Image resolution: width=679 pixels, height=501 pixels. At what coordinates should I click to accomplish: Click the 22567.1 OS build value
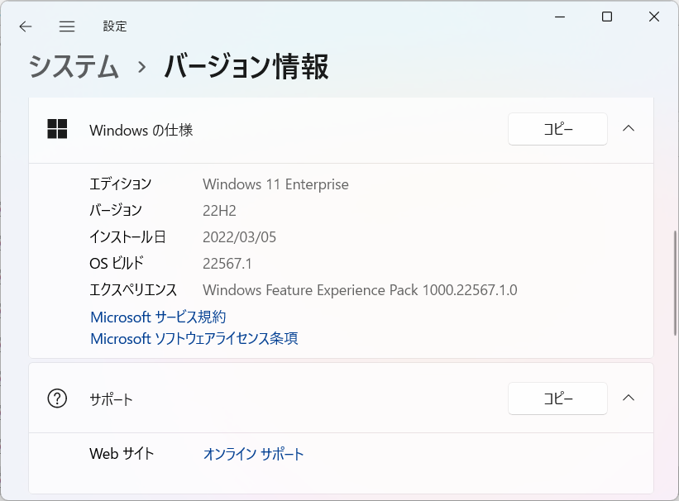[227, 264]
